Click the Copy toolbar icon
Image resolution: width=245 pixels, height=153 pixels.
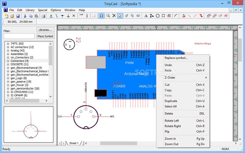tap(31, 16)
